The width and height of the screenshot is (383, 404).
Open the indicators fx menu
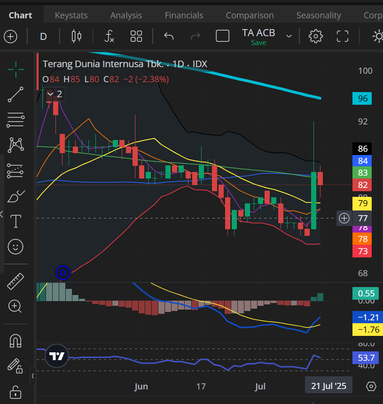tap(109, 36)
